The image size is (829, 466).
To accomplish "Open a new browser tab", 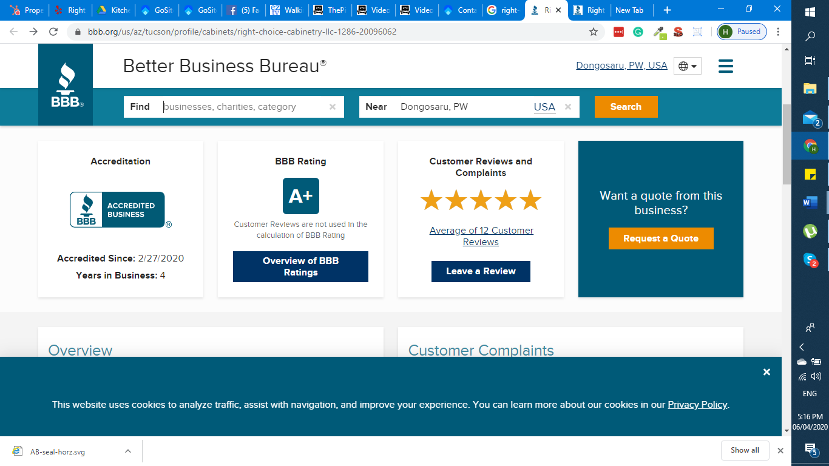I will (x=667, y=10).
